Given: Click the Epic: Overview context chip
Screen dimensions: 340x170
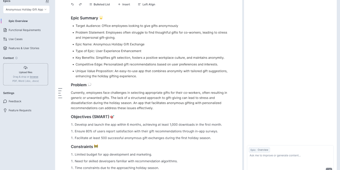Looking at the screenshot, I should coord(259,150).
